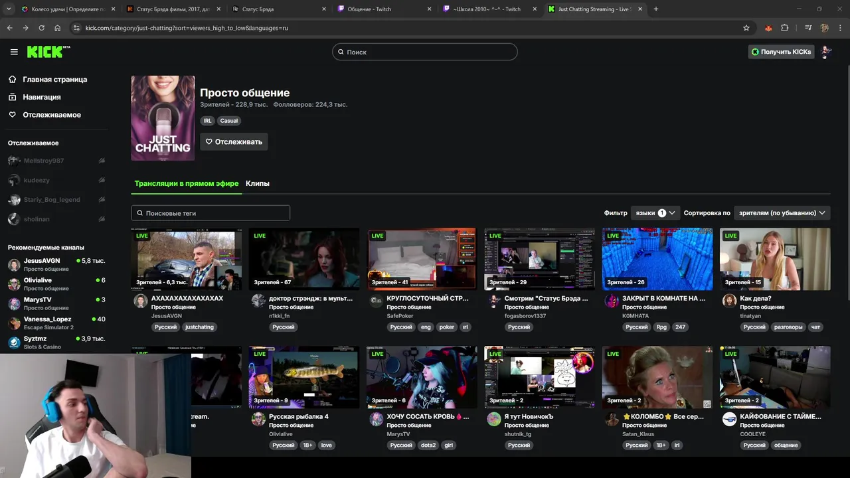The width and height of the screenshot is (850, 478).
Task: Open the языки filter dropdown
Action: [655, 213]
